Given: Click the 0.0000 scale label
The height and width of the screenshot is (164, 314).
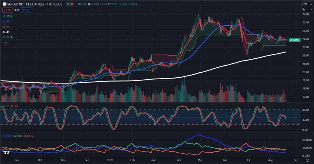Looking at the screenshot, I should click(307, 156).
